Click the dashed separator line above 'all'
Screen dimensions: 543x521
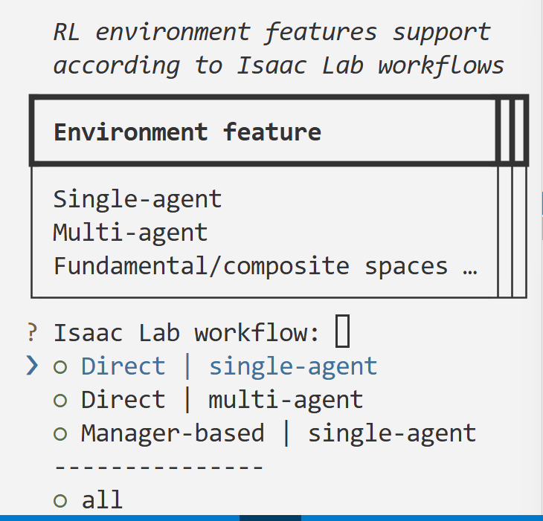pyautogui.click(x=158, y=467)
